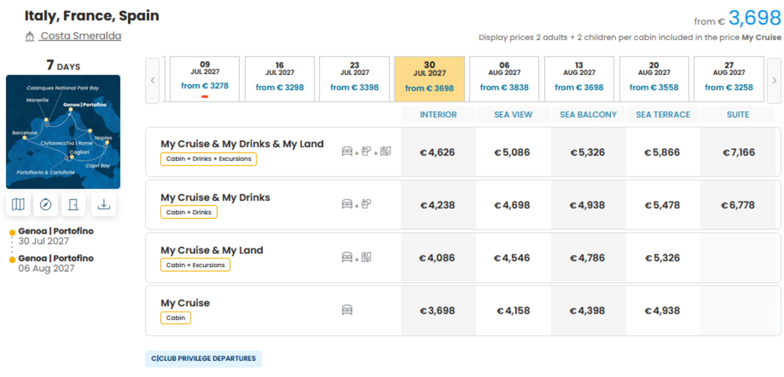
Task: Click the Sea Balcony column header
Action: pos(588,115)
